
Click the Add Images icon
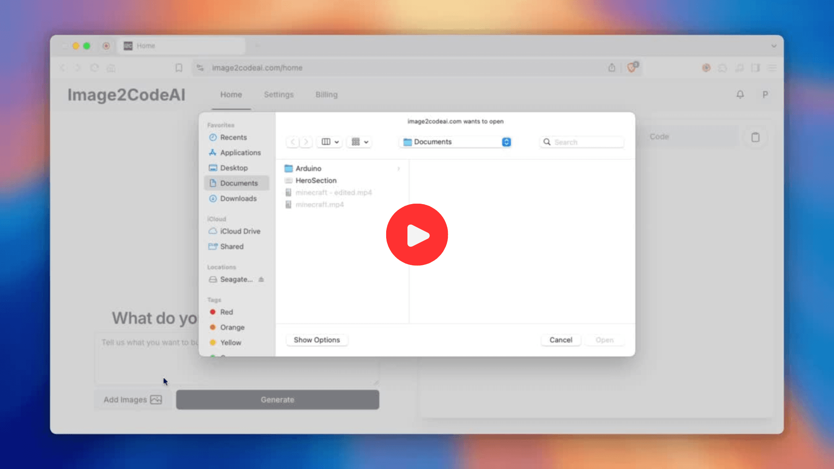156,399
